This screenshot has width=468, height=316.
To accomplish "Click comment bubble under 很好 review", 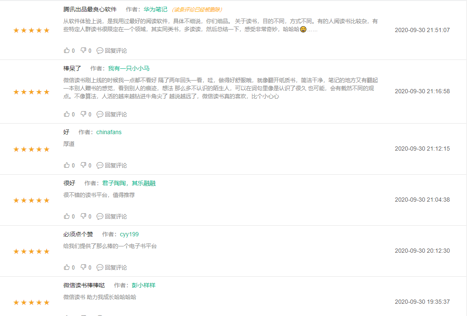I will click(x=100, y=216).
